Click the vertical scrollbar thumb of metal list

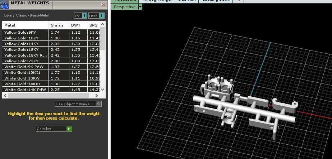click(102, 38)
